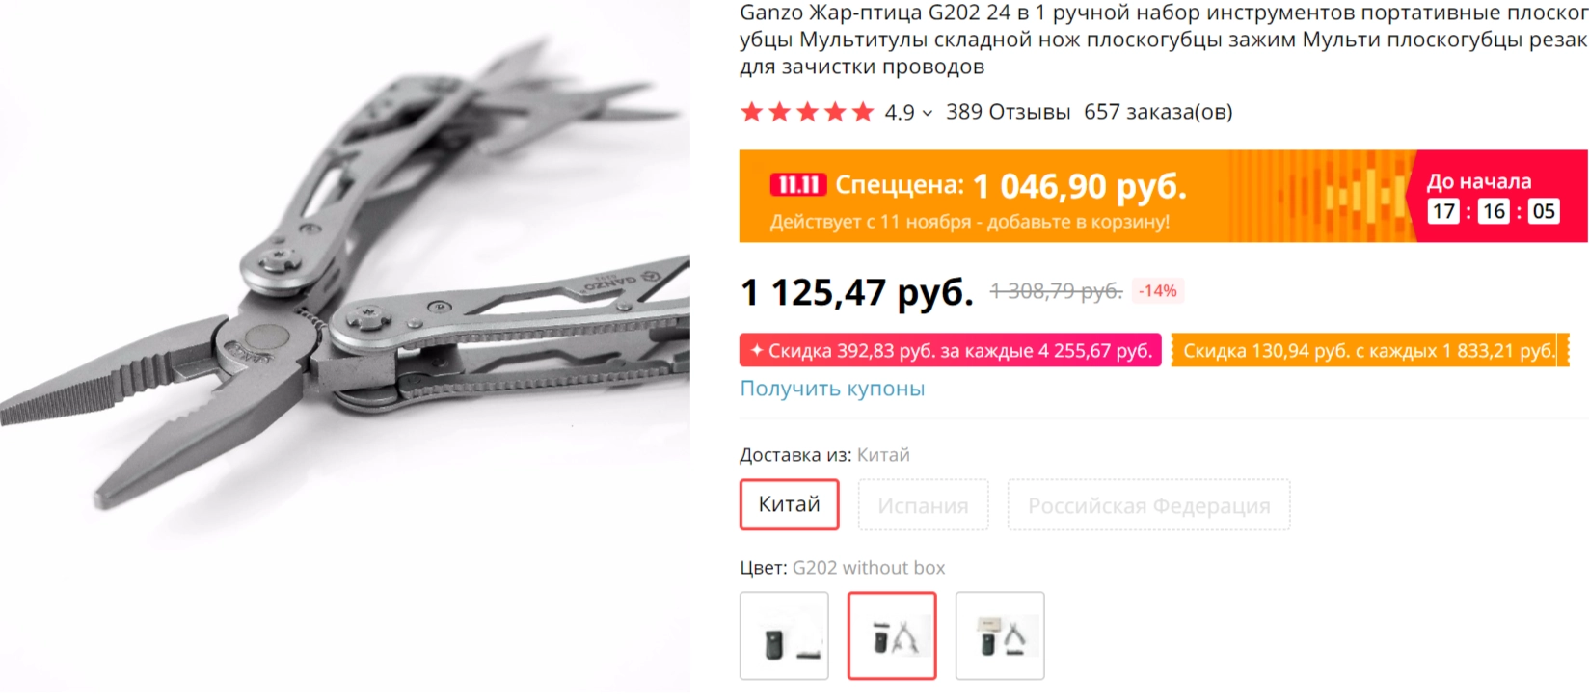Select the Российская Федерация shipping option
The width and height of the screenshot is (1589, 700).
(1148, 505)
